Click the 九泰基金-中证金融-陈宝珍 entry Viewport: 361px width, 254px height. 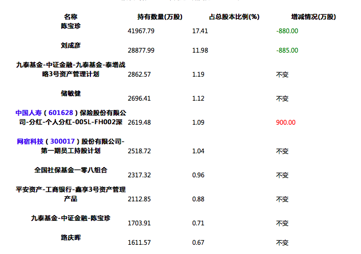pyautogui.click(x=71, y=218)
